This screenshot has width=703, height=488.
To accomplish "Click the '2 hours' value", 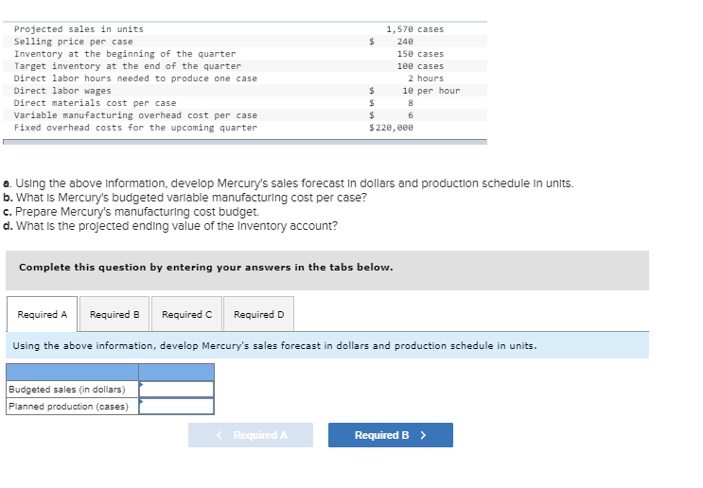I will (426, 78).
